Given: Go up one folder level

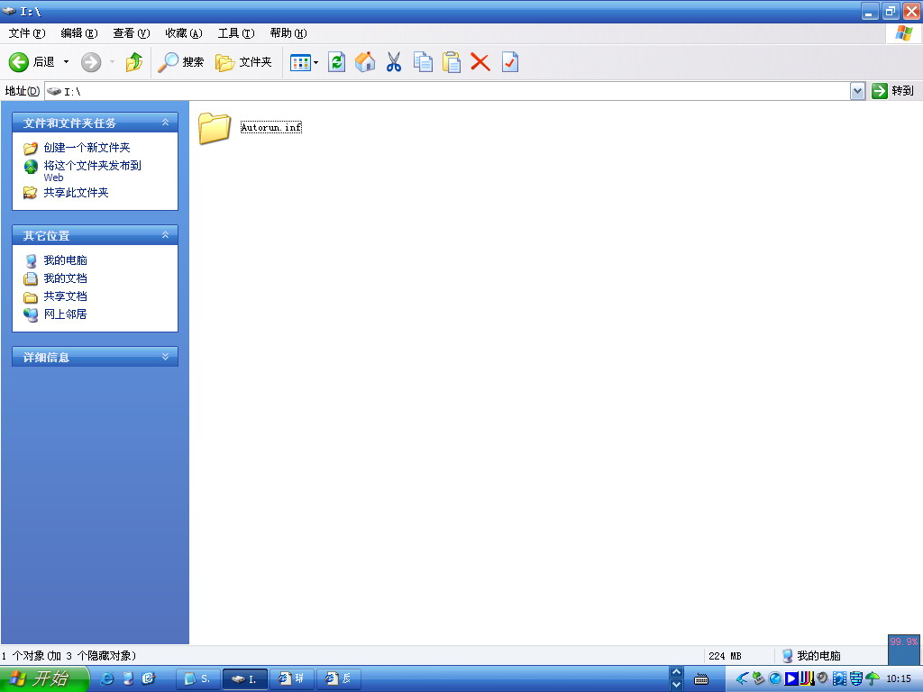Looking at the screenshot, I should 134,62.
